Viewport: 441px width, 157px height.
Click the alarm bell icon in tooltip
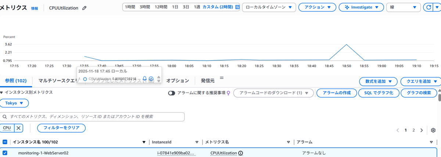pos(144,78)
